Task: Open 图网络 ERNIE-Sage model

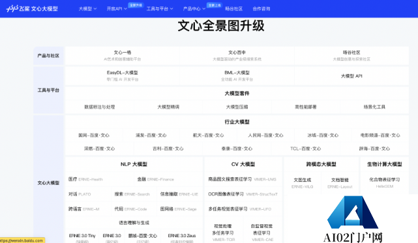Action: [178, 209]
